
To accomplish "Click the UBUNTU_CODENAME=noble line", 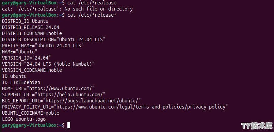I will (x=31, y=113).
